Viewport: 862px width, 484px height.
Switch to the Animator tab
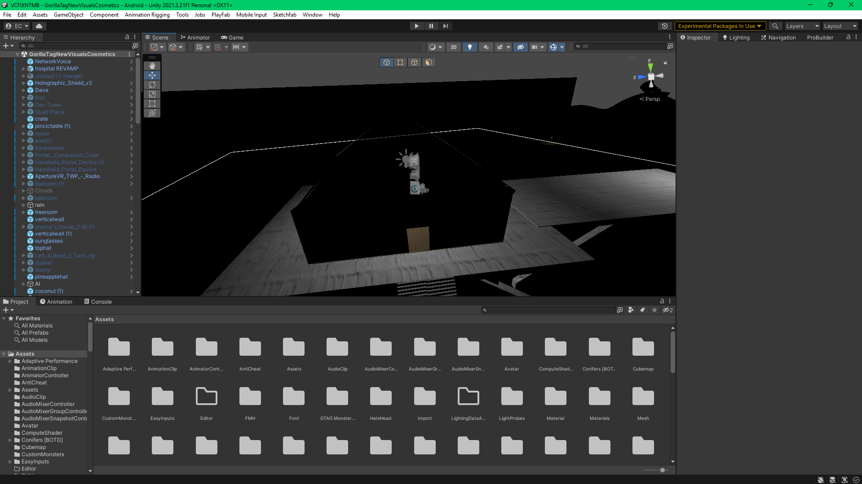click(195, 38)
